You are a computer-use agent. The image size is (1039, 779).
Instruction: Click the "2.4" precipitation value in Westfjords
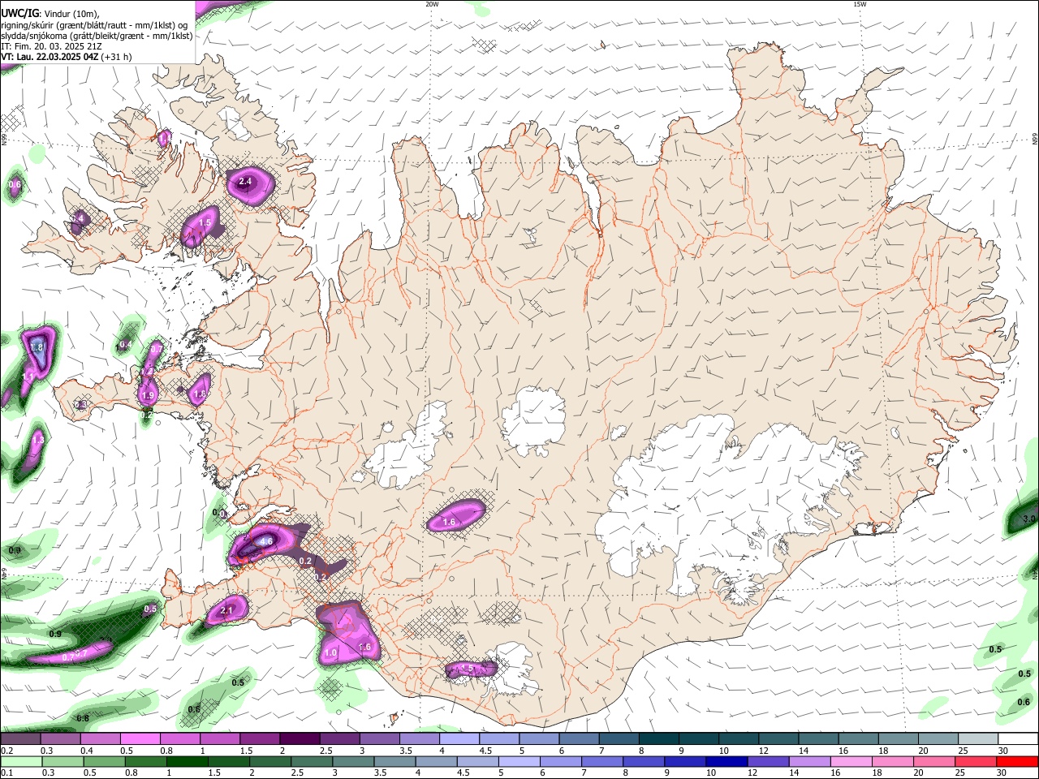244,181
